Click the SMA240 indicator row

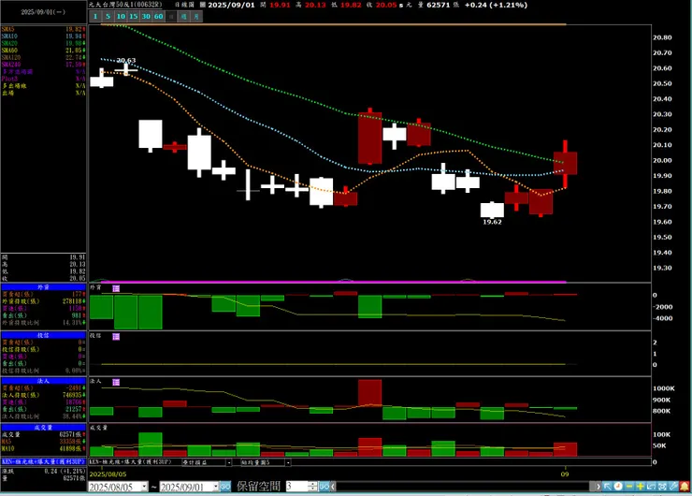(x=43, y=65)
